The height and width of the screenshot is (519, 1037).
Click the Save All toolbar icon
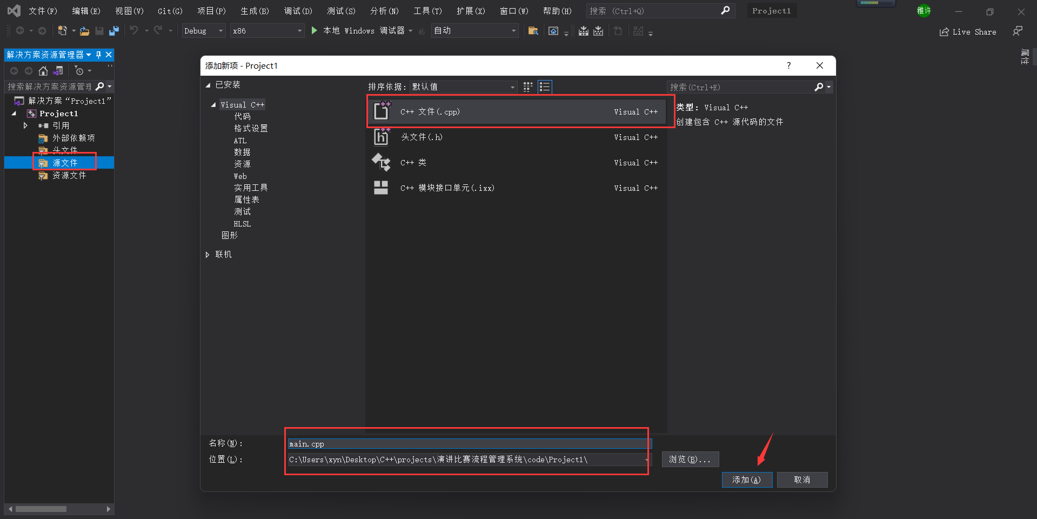(113, 31)
